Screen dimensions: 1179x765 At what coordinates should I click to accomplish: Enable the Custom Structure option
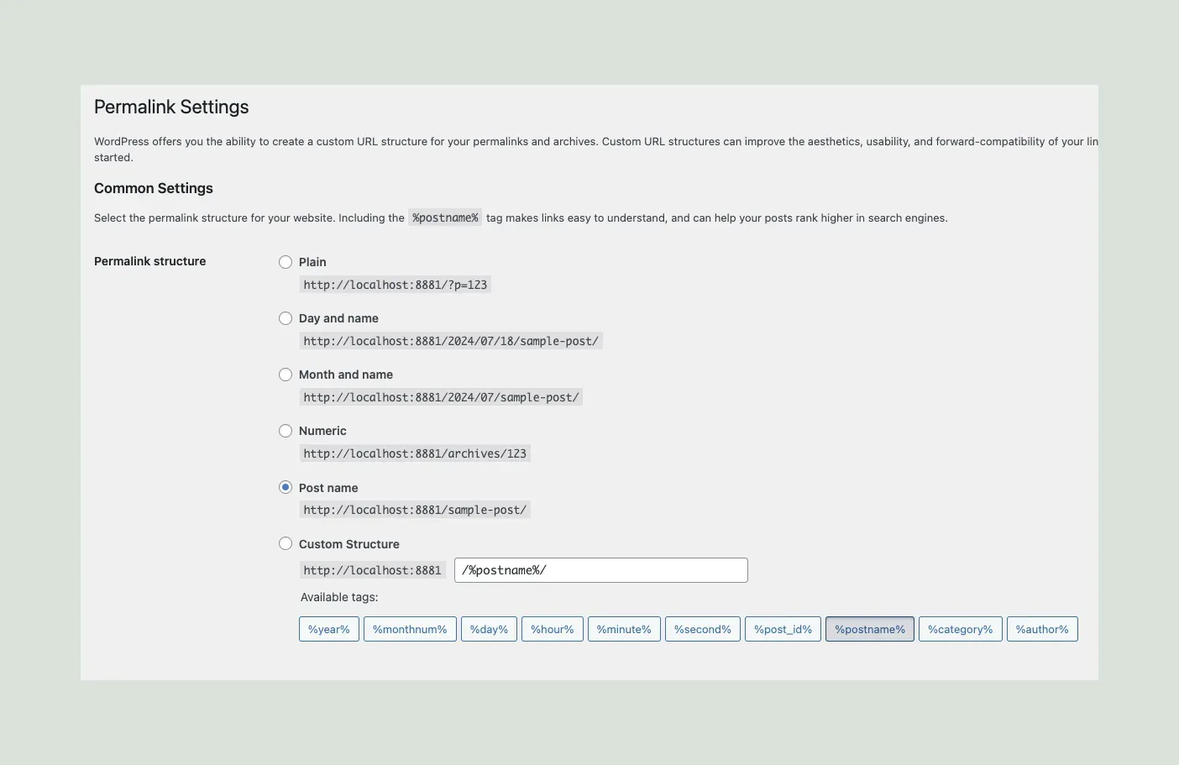[286, 543]
